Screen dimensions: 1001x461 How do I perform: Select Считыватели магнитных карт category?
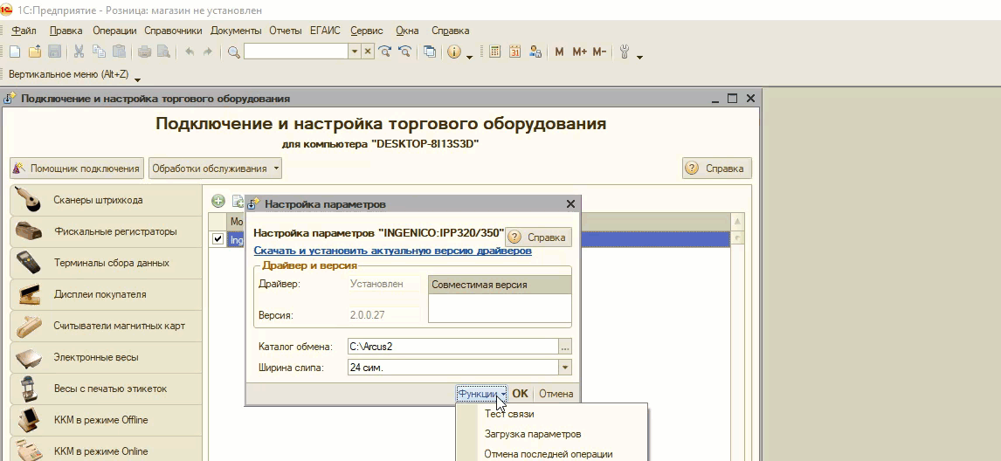(106, 326)
